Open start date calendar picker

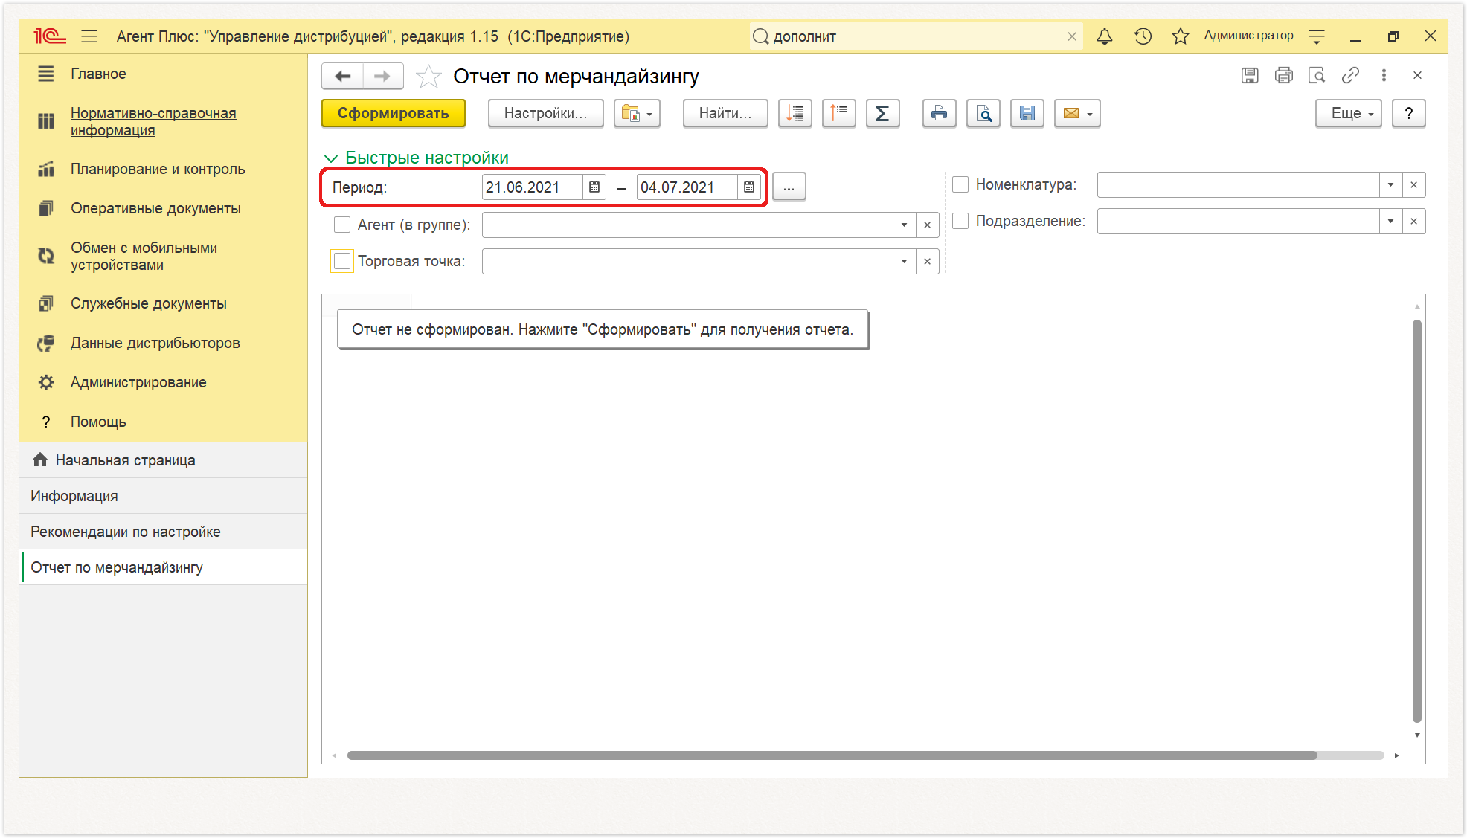coord(594,187)
